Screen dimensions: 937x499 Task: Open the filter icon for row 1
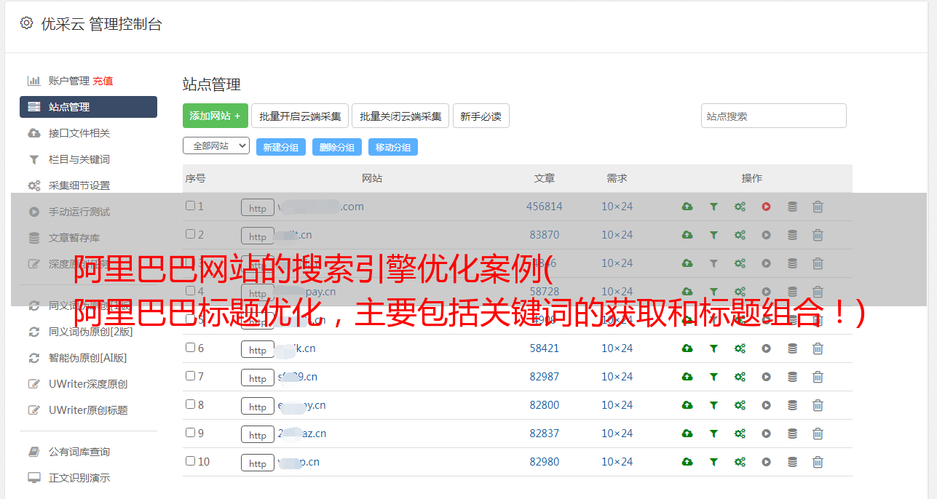[x=713, y=207]
